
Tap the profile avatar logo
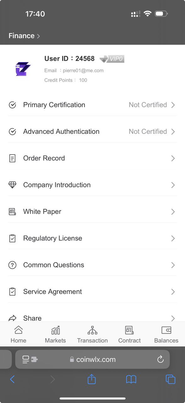[23, 69]
